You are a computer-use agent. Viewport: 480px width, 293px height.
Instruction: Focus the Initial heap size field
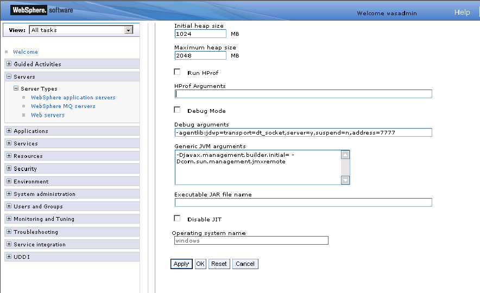pos(200,34)
